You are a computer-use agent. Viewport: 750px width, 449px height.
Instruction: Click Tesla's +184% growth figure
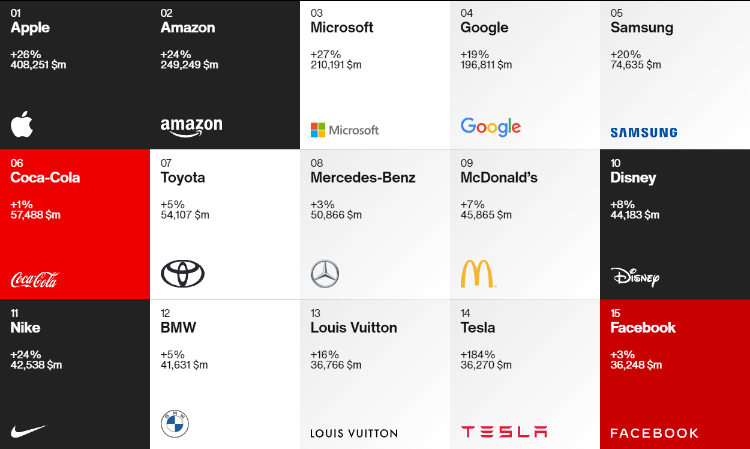[478, 355]
